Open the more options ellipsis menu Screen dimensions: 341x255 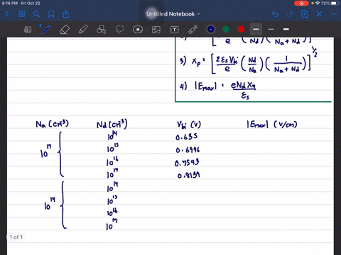pos(334,14)
